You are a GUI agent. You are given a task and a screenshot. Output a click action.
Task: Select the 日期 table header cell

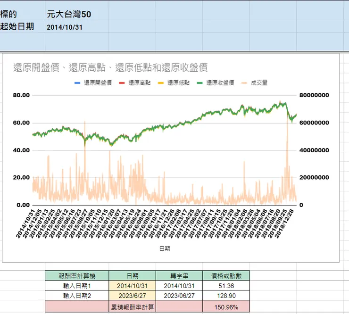click(133, 276)
